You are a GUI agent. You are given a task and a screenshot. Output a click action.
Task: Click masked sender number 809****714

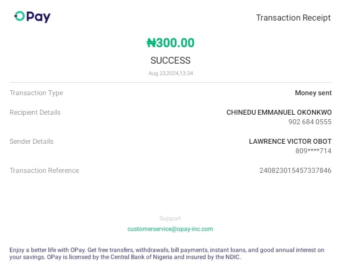point(313,151)
